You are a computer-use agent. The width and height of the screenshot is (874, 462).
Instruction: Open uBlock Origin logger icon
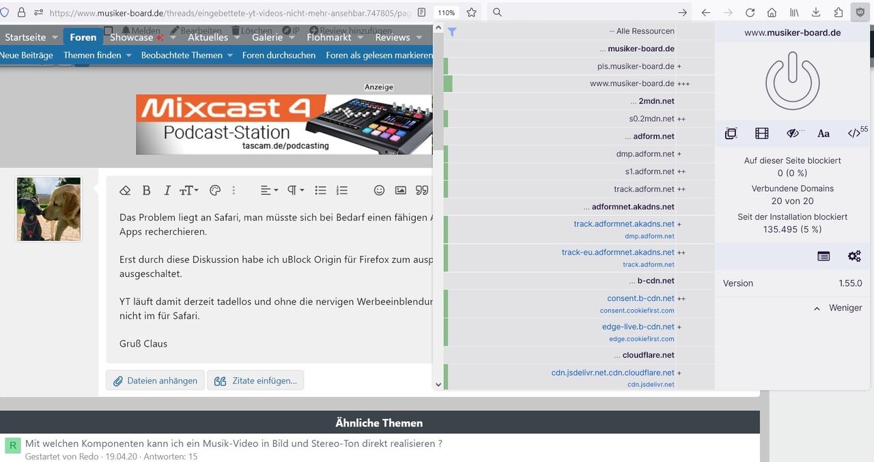(x=823, y=256)
